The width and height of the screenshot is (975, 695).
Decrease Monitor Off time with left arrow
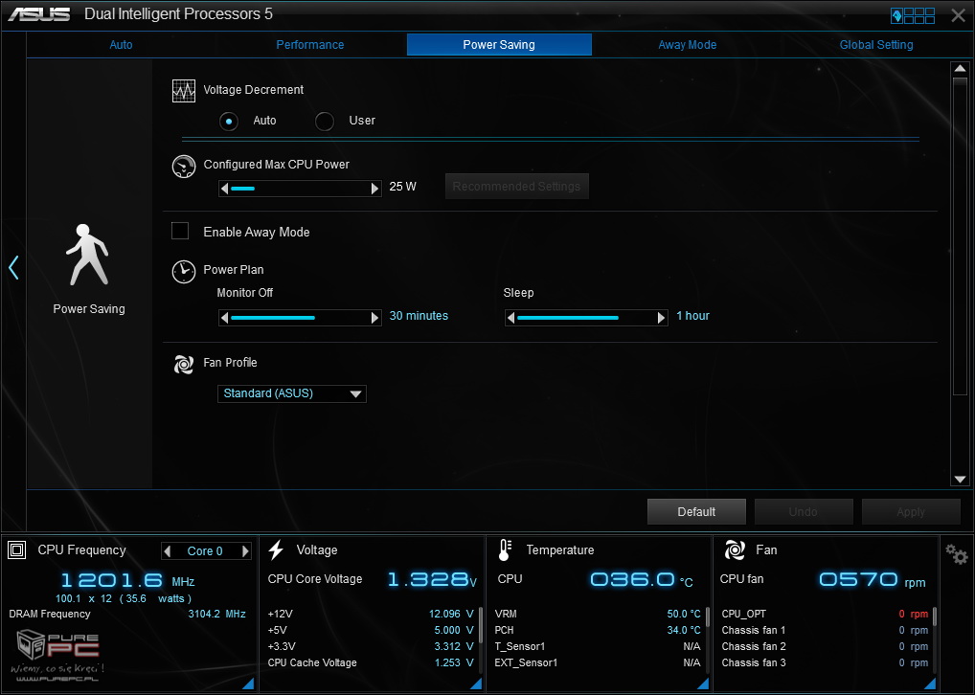pyautogui.click(x=224, y=318)
